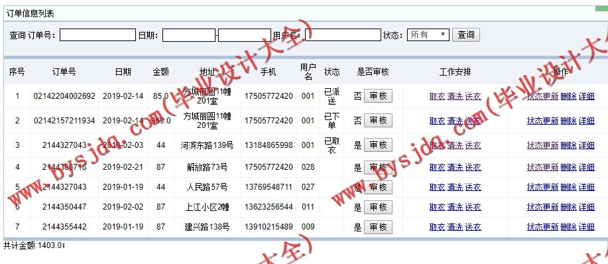Click 状态更新 in 上江小区2幢 row
Screen dimensions: 608x264
coord(542,207)
